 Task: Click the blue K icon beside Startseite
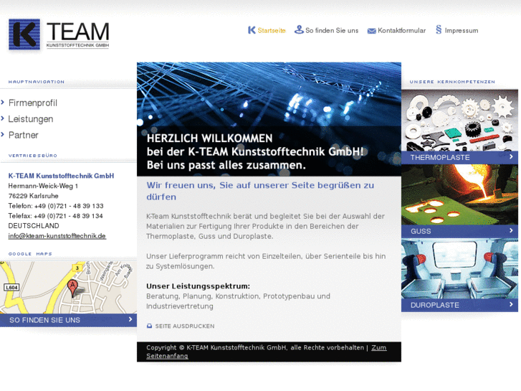click(x=252, y=30)
